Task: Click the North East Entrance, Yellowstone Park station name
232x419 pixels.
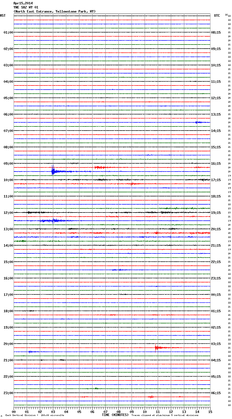Action: (55, 11)
